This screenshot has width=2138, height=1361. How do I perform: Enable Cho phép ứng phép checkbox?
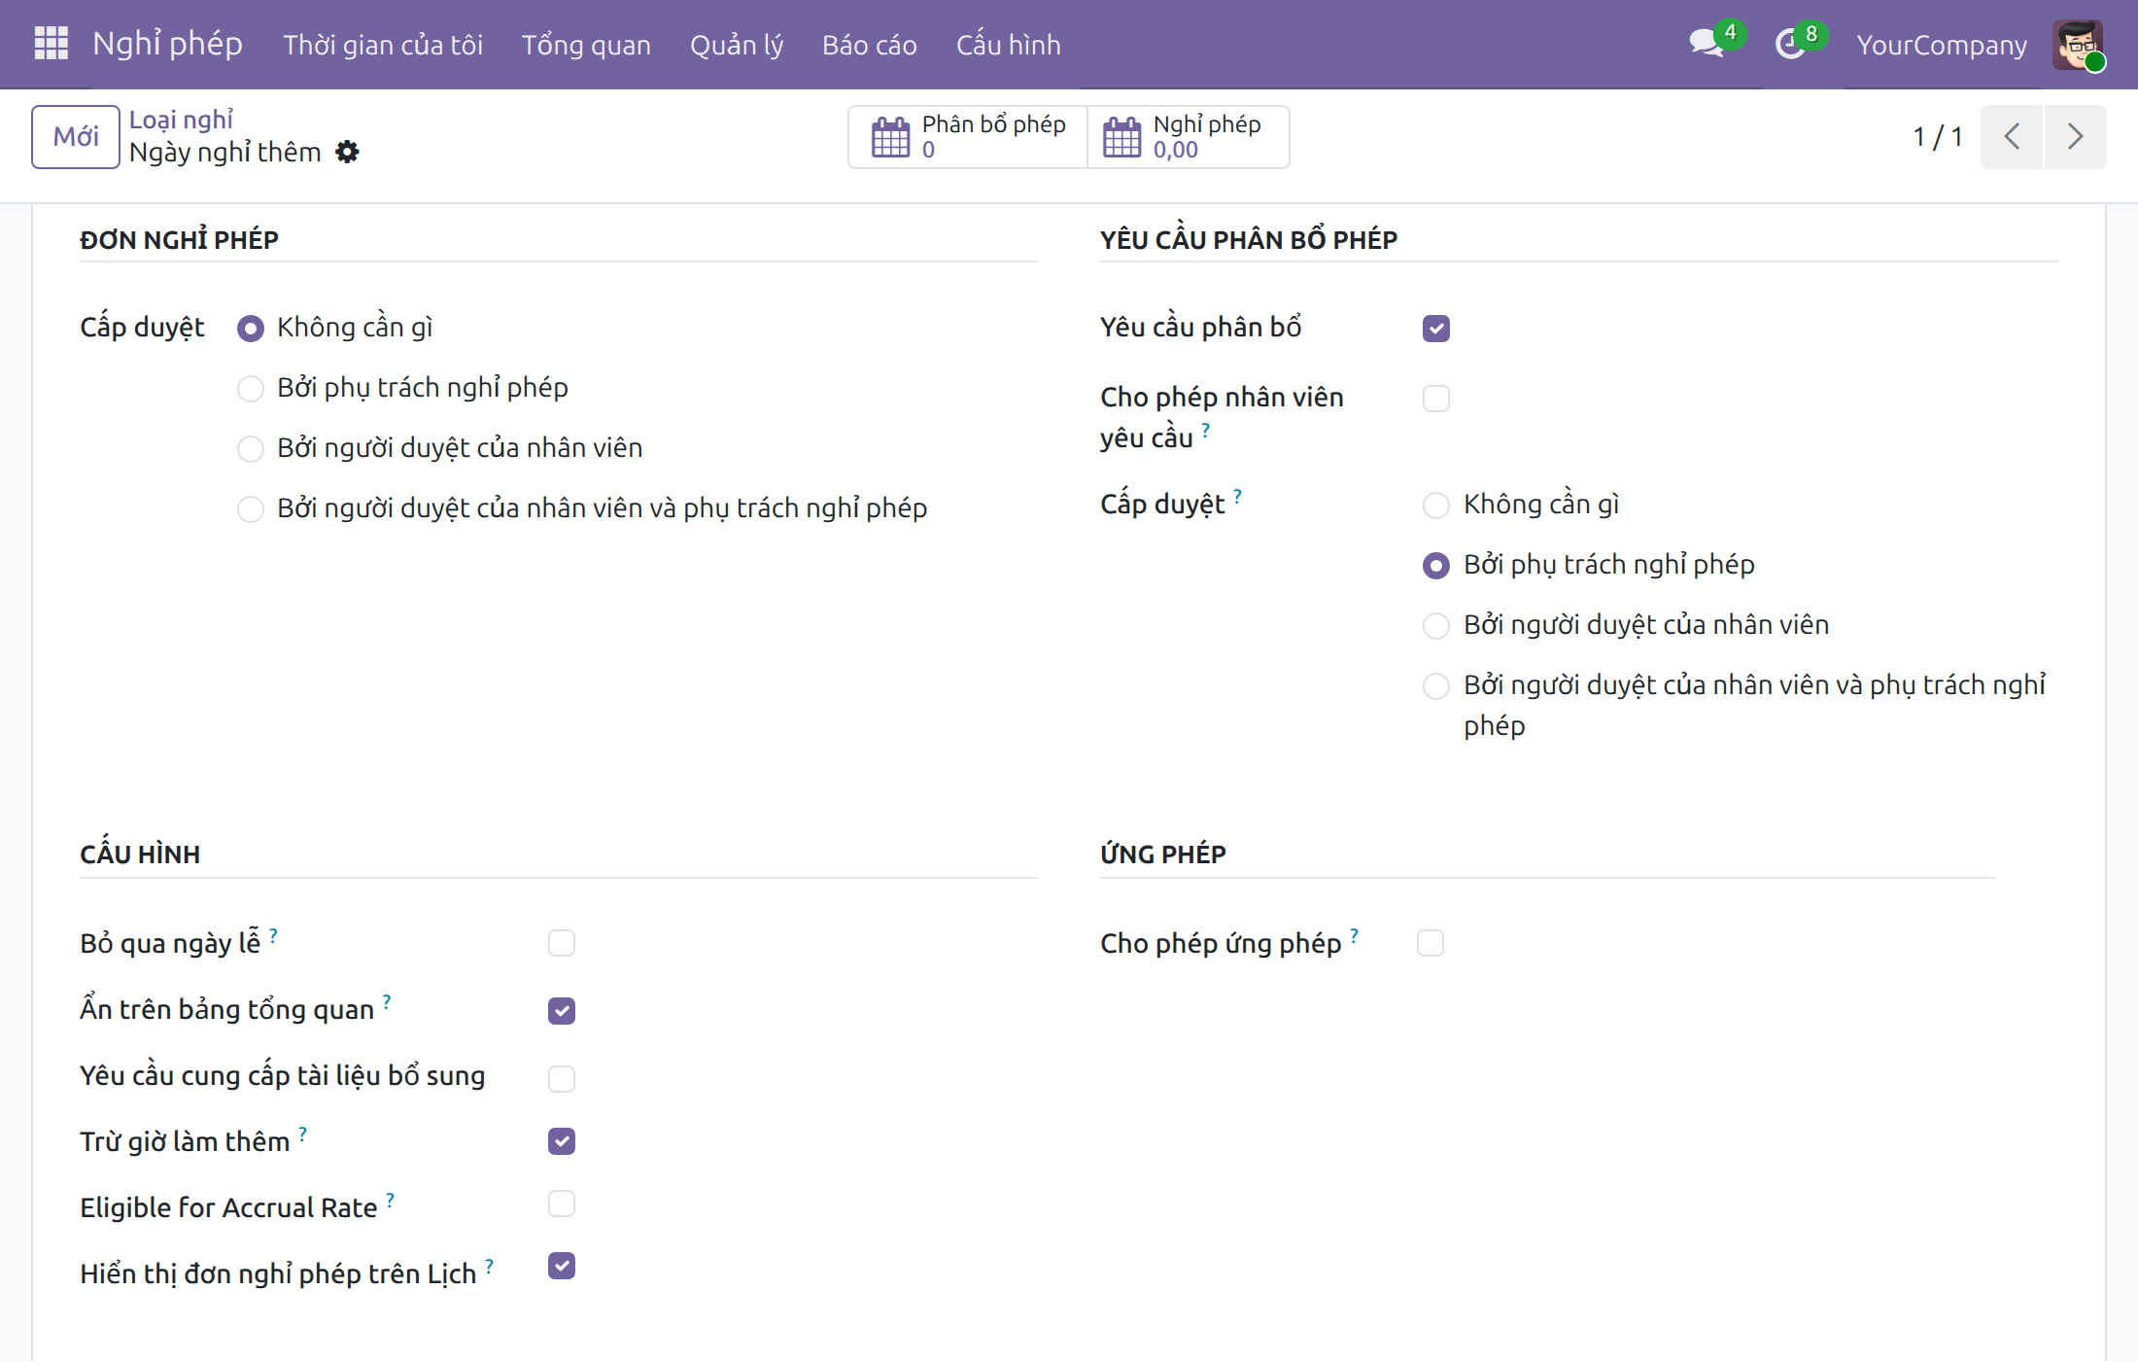point(1430,943)
